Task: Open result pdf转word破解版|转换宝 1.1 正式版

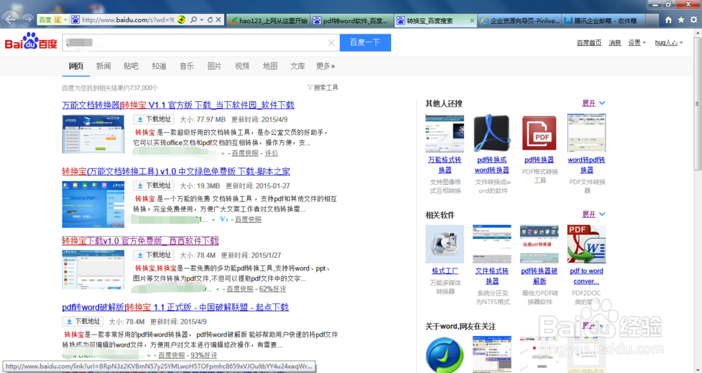Action: 175,307
